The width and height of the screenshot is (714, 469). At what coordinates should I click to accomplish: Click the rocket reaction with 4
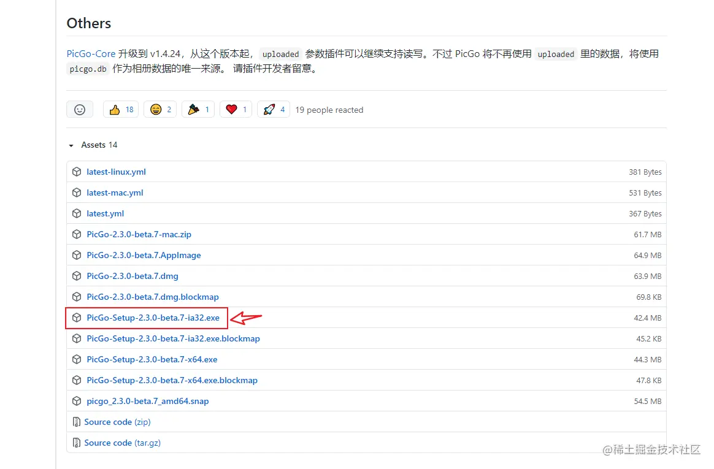(x=274, y=110)
